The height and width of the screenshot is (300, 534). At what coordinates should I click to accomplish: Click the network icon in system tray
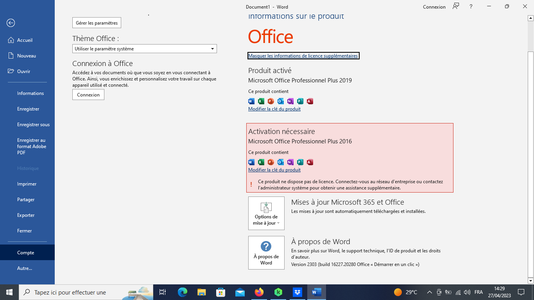(458, 292)
